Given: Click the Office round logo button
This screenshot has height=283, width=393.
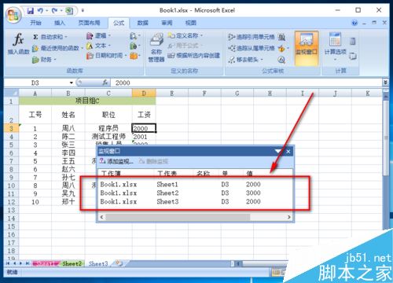Looking at the screenshot, I should point(13,15).
